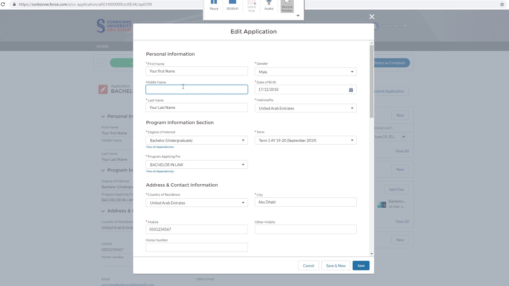Reload the browser page
This screenshot has height=286, width=509.
[3, 4]
